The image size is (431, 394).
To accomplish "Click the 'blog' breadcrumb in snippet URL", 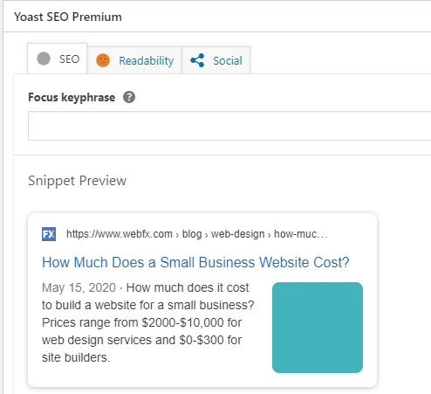I will coord(192,234).
